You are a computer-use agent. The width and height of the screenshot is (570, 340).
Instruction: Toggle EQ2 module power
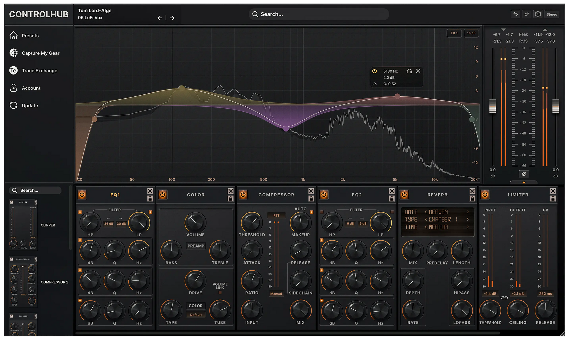click(324, 194)
